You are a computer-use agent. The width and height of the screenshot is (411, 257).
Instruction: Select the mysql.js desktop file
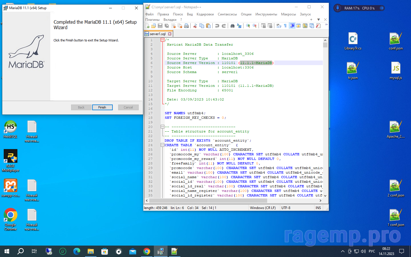tap(396, 71)
